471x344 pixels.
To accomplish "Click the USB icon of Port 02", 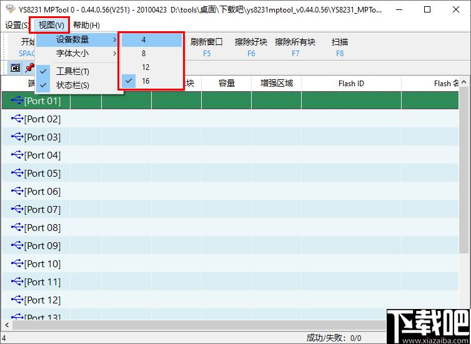I will tap(17, 119).
